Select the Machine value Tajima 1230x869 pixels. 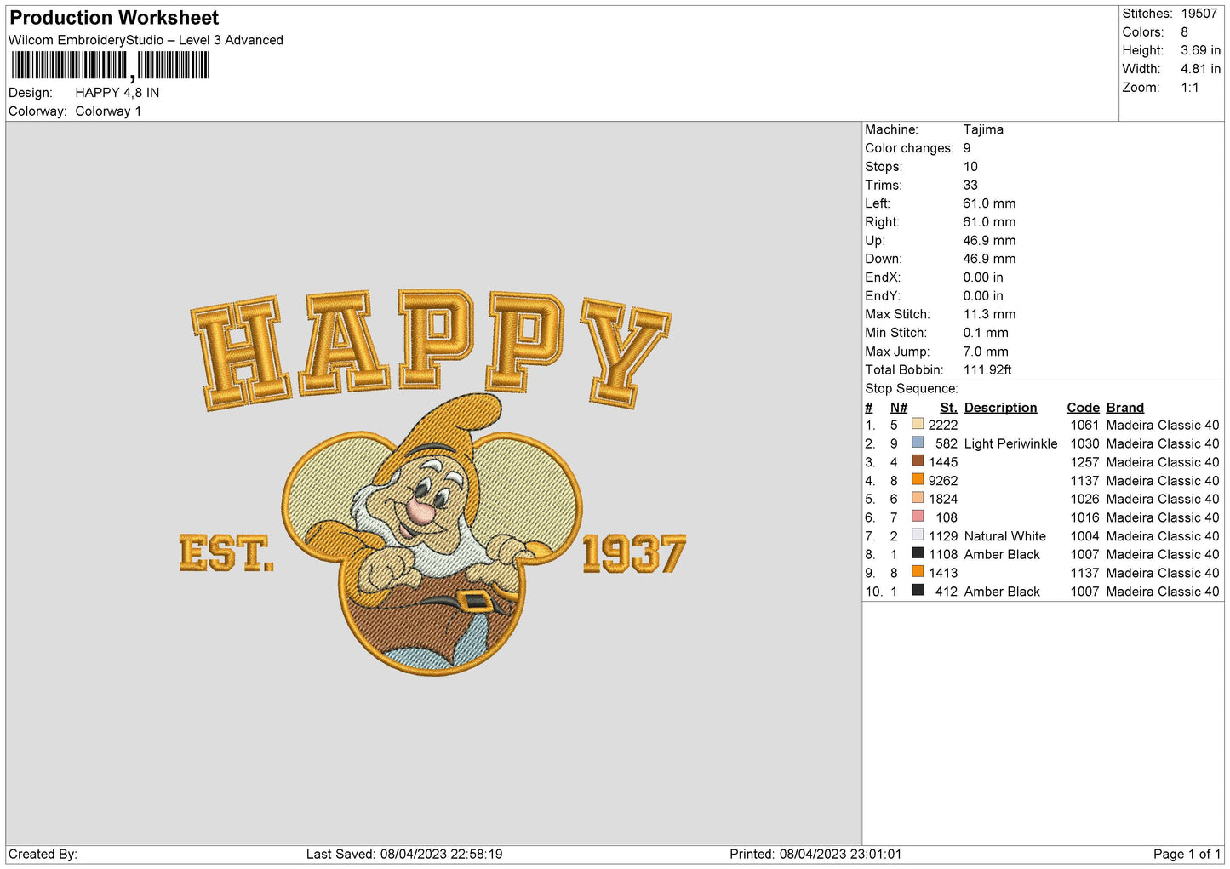(983, 129)
